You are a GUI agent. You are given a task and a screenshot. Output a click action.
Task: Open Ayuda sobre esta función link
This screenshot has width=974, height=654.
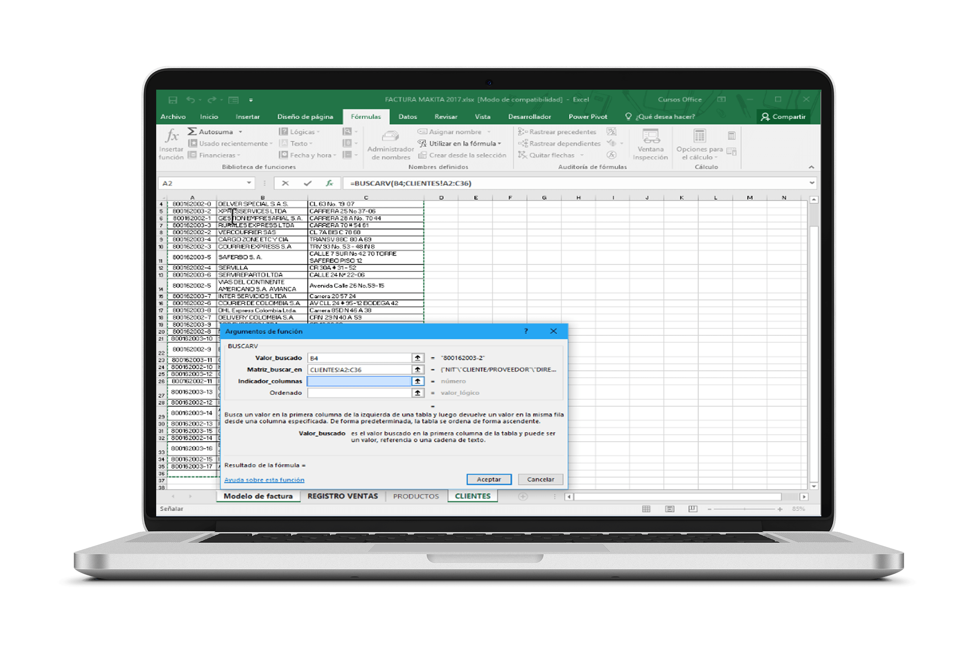[264, 480]
